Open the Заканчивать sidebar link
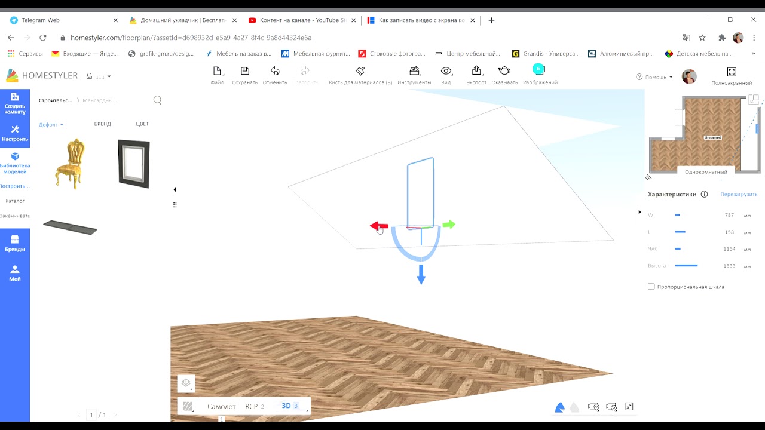The image size is (765, 430). click(15, 216)
